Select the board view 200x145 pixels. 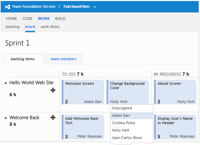pos(30,27)
